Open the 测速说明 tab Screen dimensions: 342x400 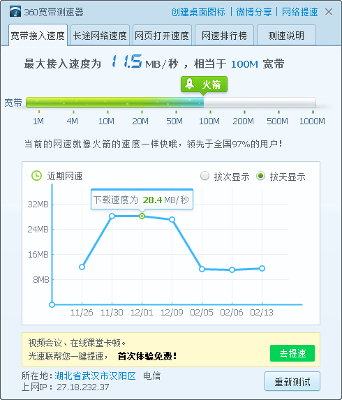click(286, 35)
